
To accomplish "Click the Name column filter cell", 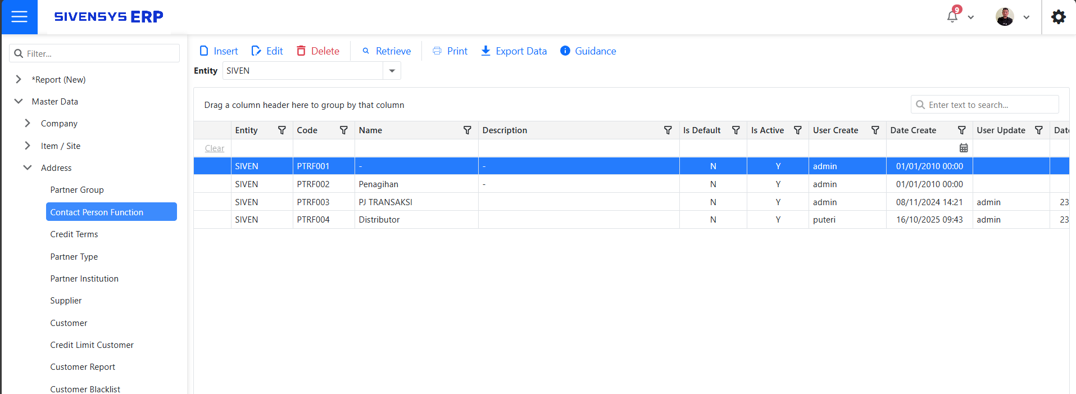I will (416, 148).
